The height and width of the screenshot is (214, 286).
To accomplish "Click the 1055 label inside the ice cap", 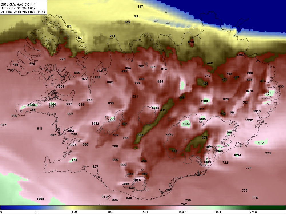I will (155, 108).
